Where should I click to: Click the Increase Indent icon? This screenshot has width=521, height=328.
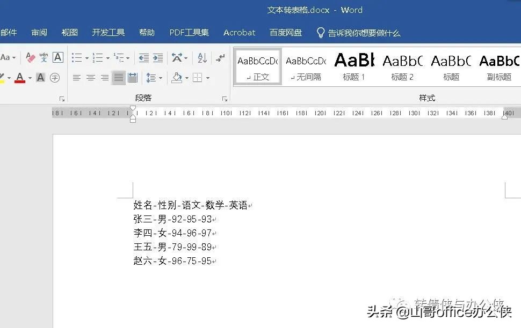click(159, 58)
